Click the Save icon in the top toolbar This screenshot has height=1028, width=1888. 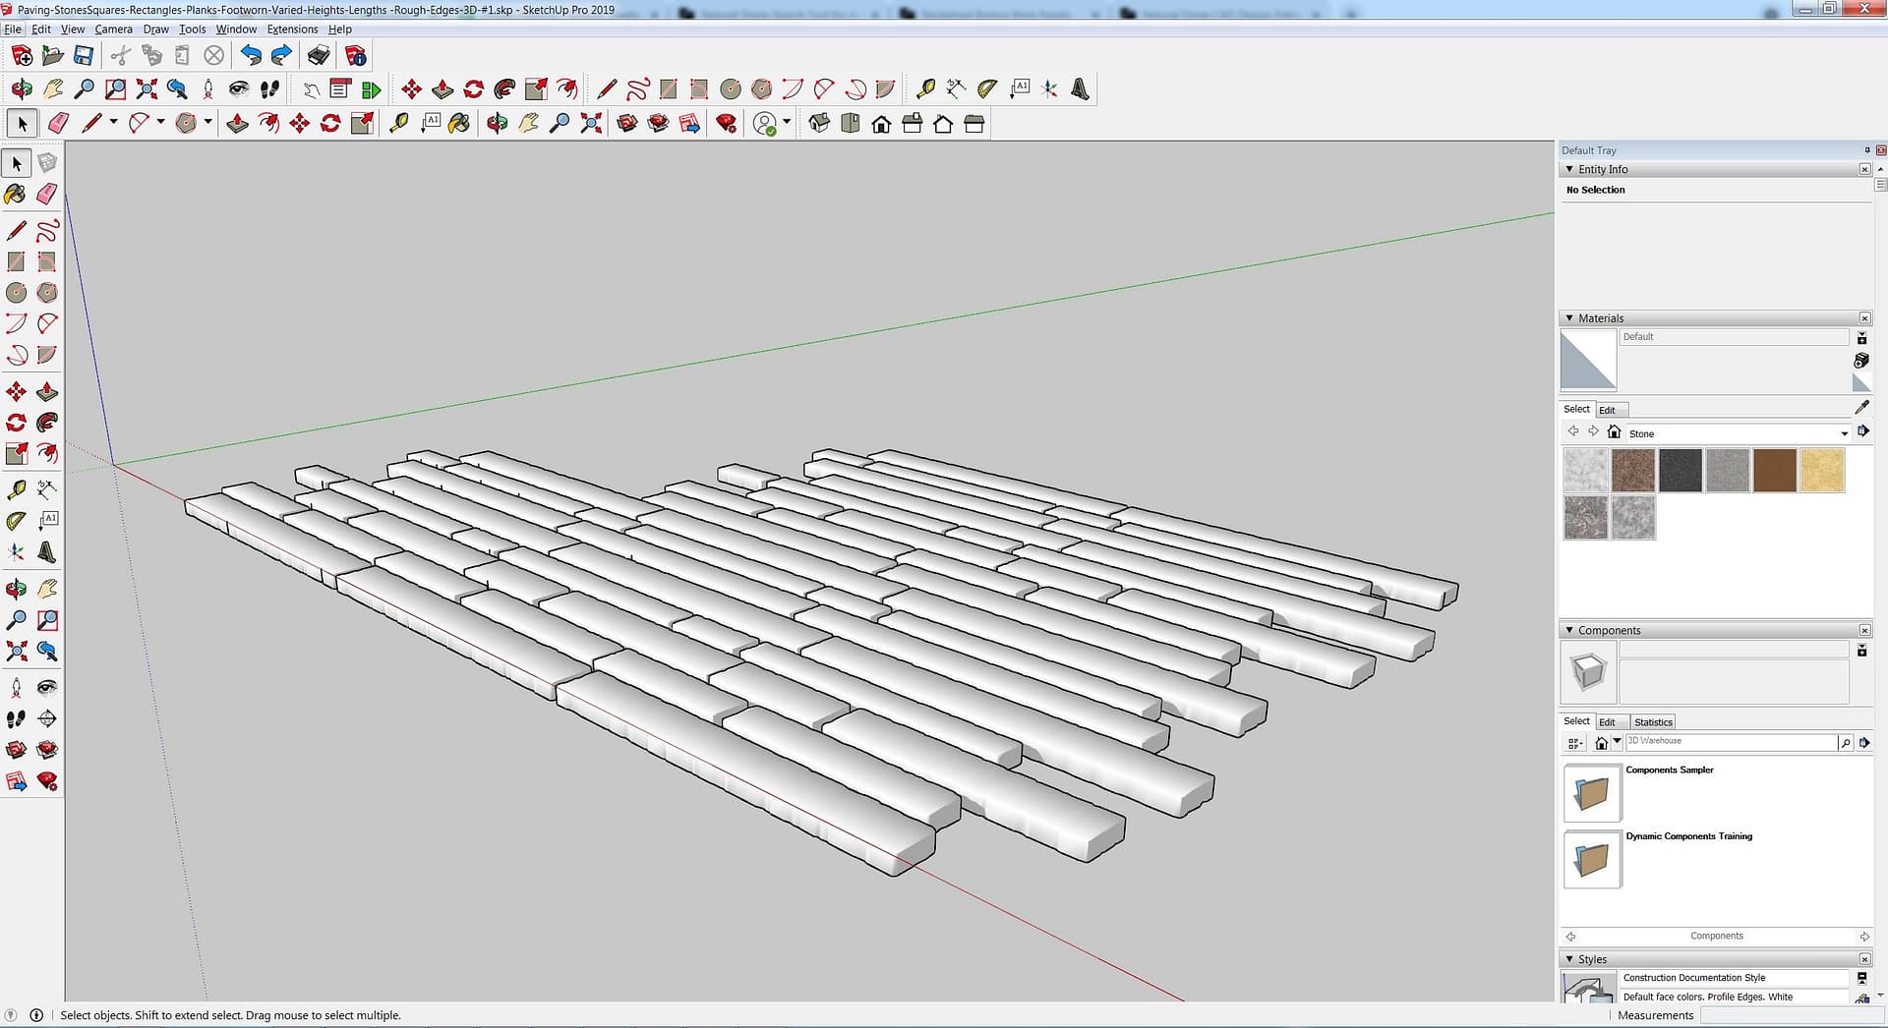point(84,55)
